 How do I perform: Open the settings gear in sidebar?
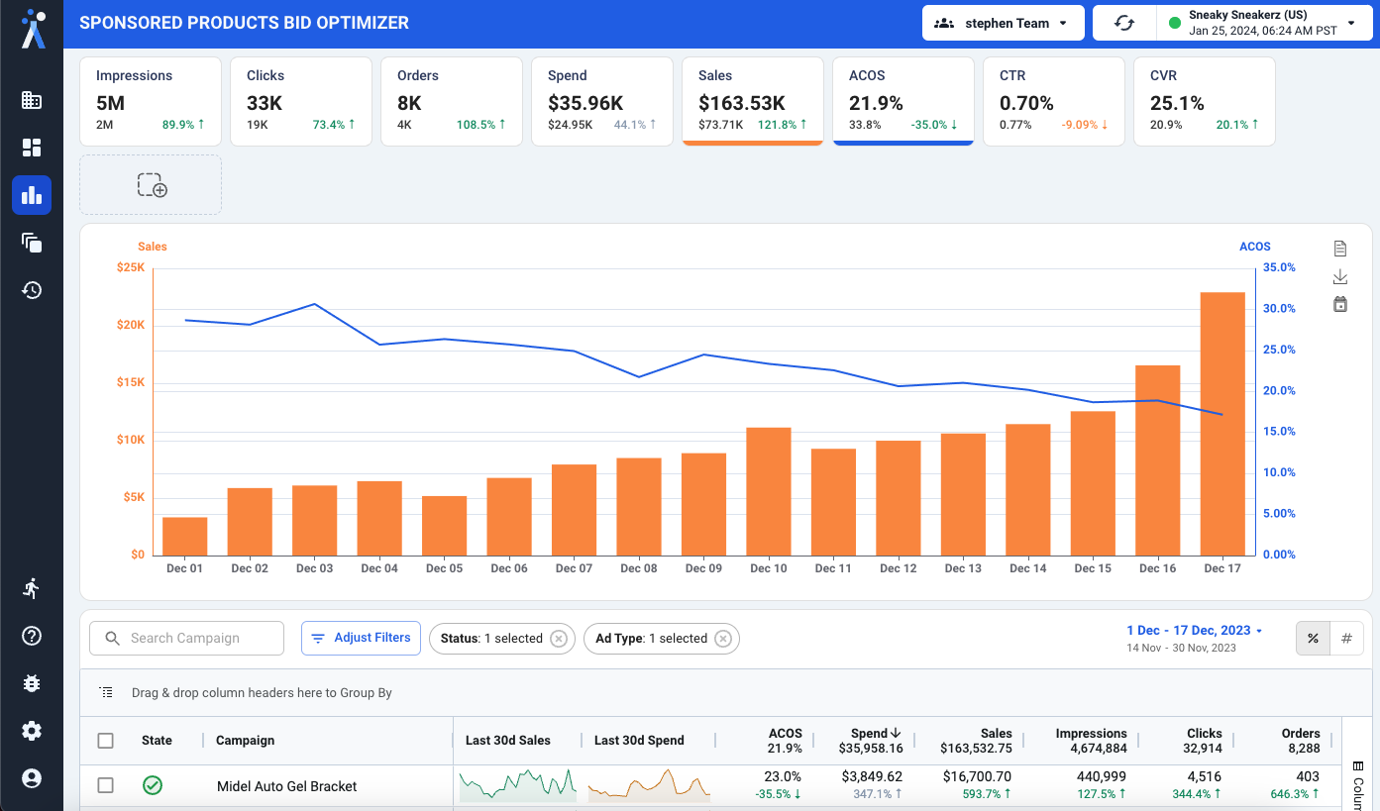(x=32, y=731)
